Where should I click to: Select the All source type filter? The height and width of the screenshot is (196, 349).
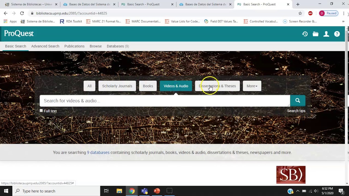pyautogui.click(x=89, y=86)
